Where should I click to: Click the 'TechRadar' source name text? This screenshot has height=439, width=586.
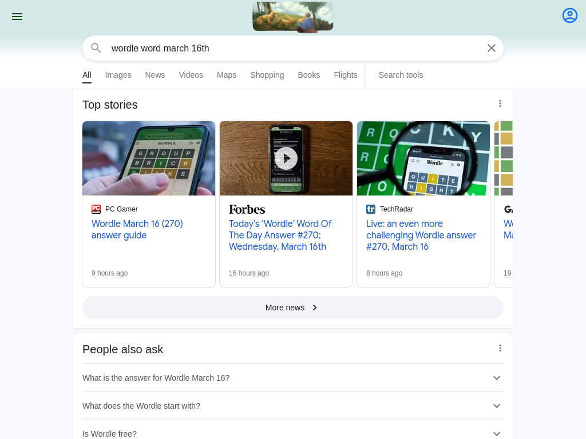397,209
